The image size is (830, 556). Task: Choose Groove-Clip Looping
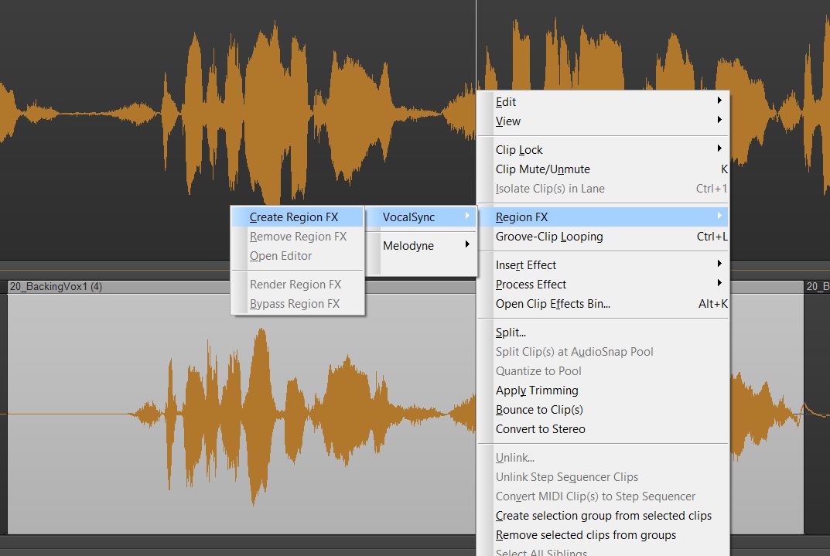(603, 237)
